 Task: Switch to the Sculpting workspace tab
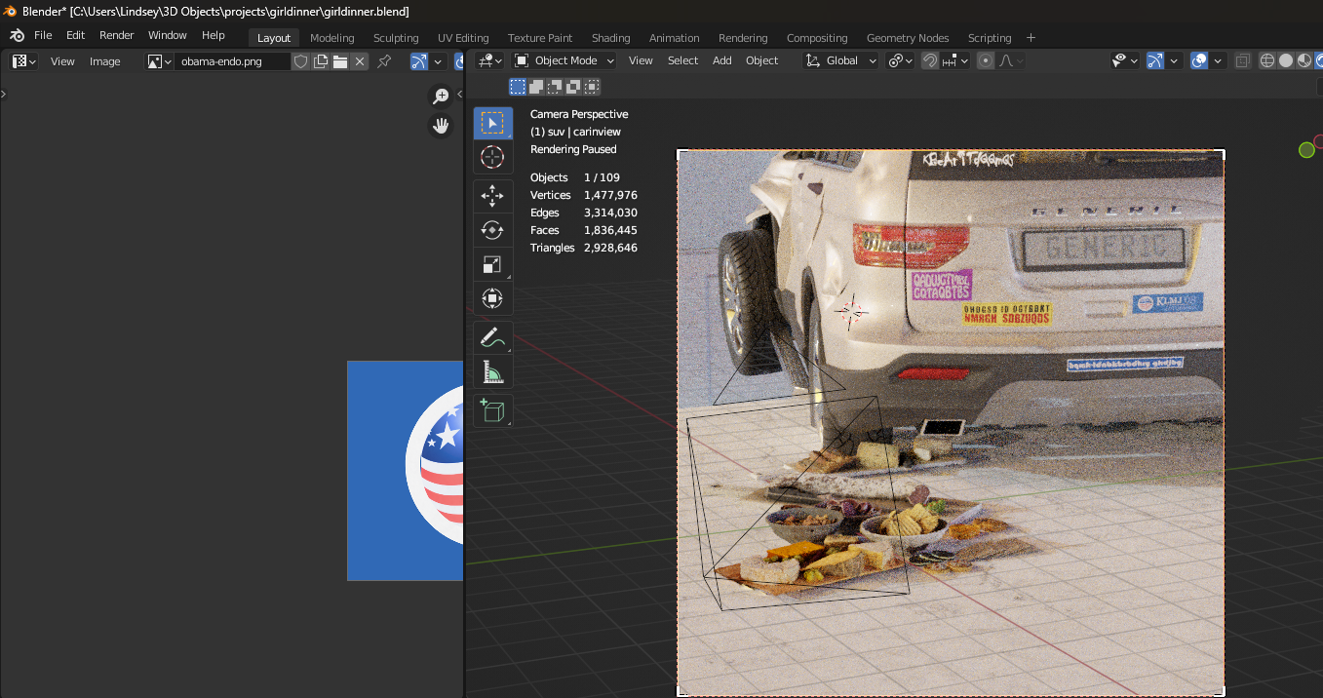396,38
